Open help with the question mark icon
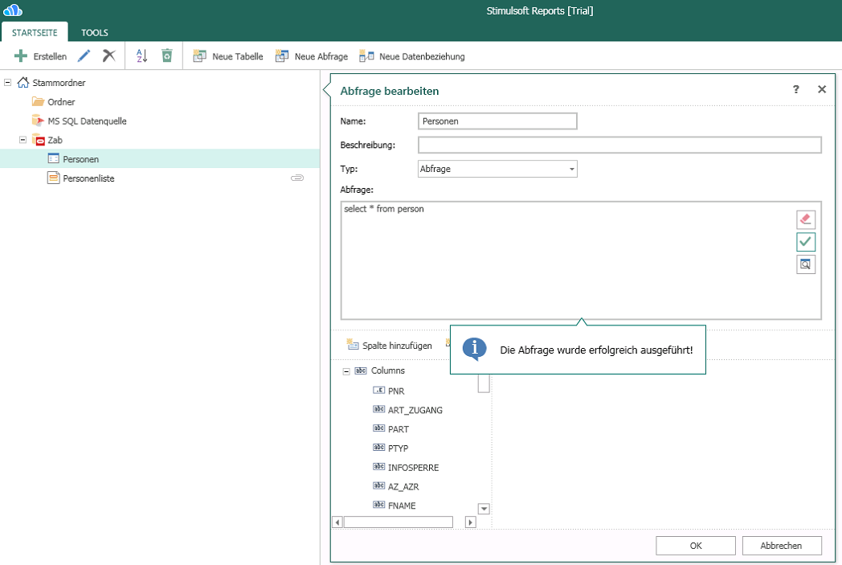 pos(796,90)
